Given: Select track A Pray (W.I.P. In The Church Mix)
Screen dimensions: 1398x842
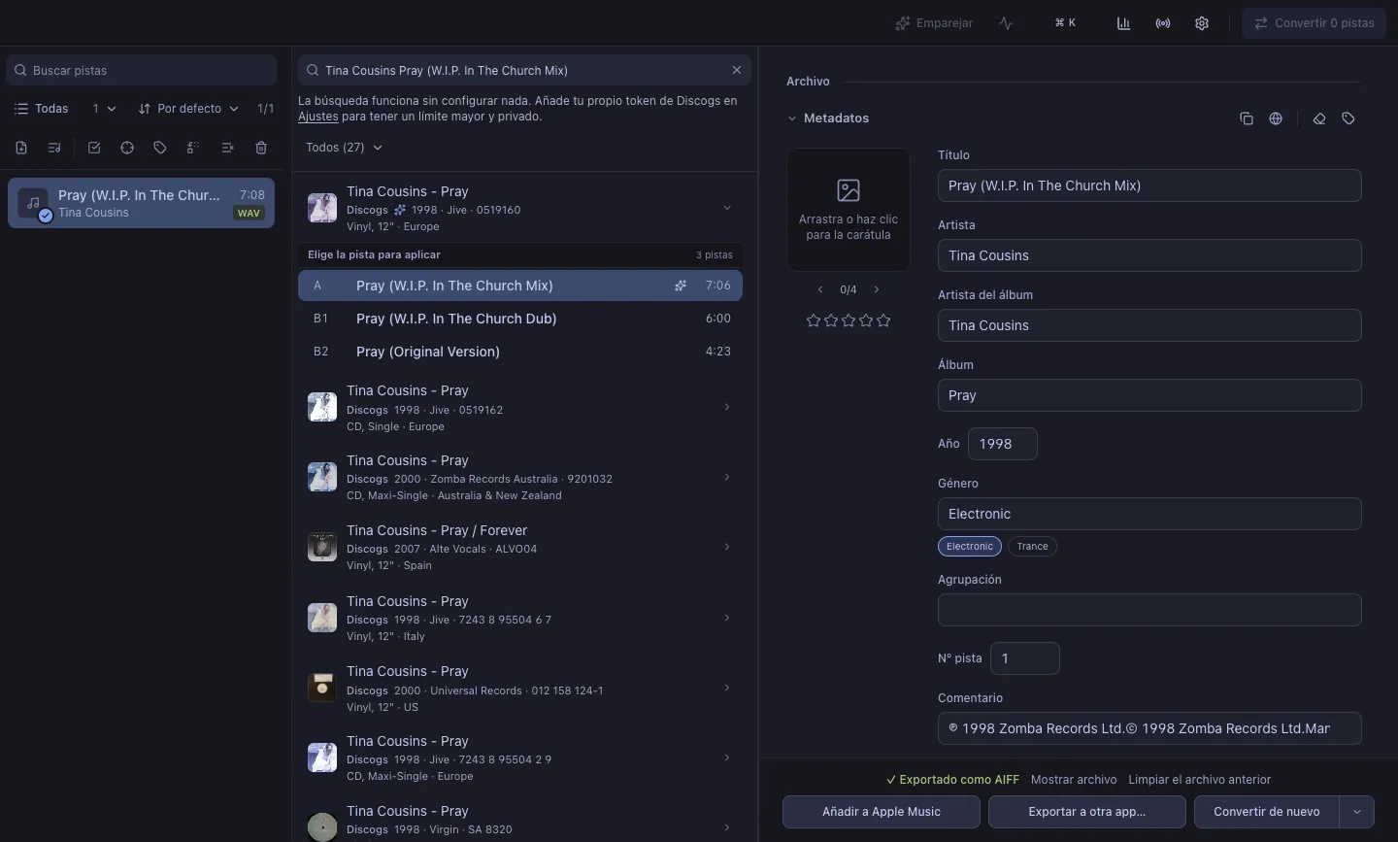Looking at the screenshot, I should pyautogui.click(x=520, y=286).
